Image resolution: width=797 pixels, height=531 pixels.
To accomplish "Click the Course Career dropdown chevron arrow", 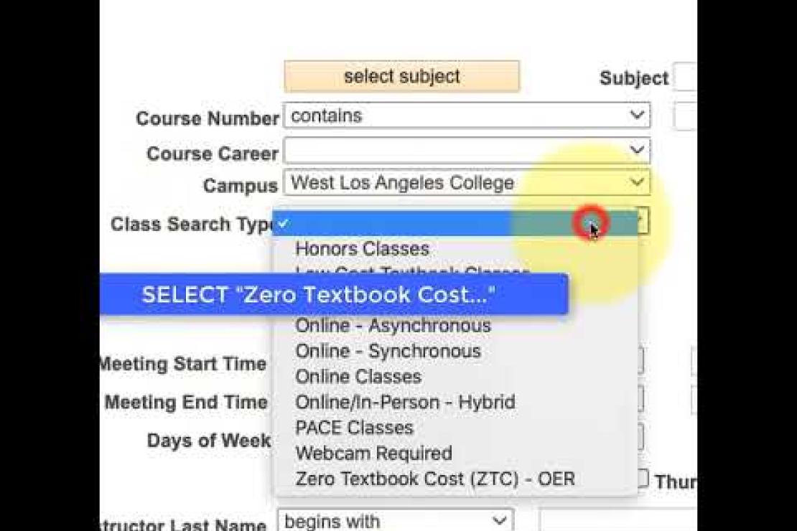I will click(x=637, y=150).
